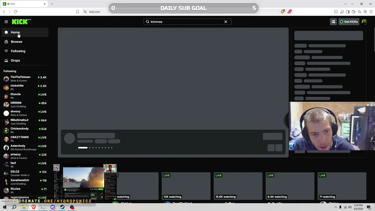The width and height of the screenshot is (375, 211).
Task: Open Drops in the sidebar
Action: 25,60
